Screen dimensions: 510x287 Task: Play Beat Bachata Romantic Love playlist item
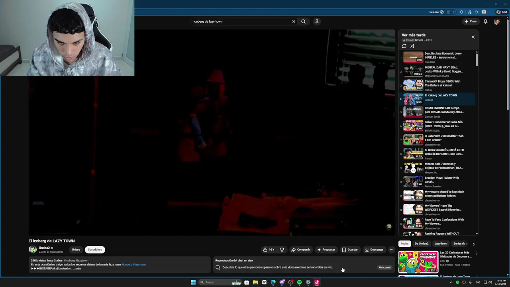click(437, 57)
